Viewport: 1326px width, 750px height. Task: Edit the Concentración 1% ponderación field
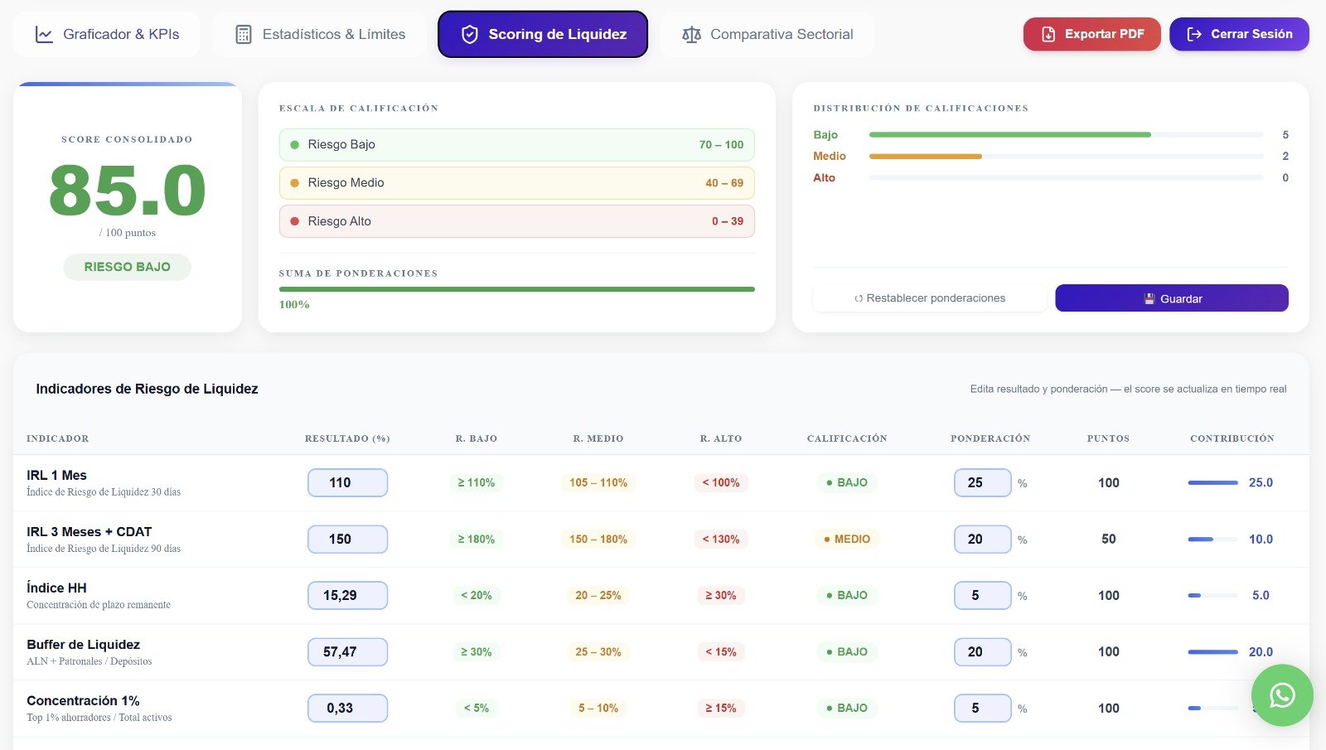(x=982, y=708)
